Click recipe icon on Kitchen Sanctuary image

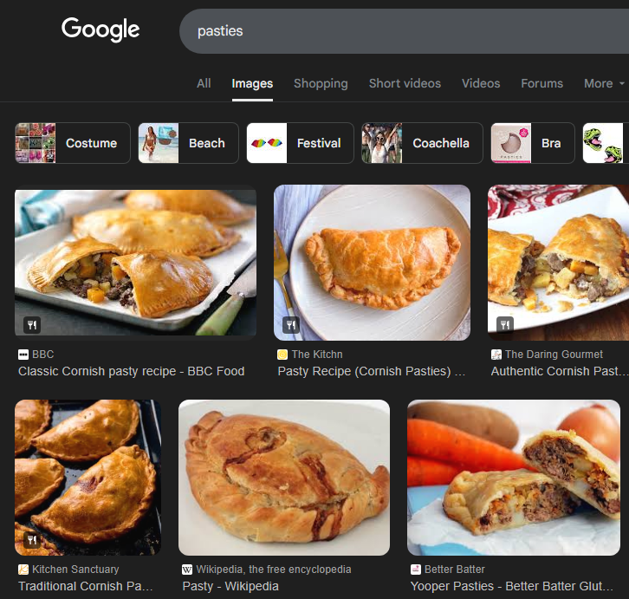point(32,540)
